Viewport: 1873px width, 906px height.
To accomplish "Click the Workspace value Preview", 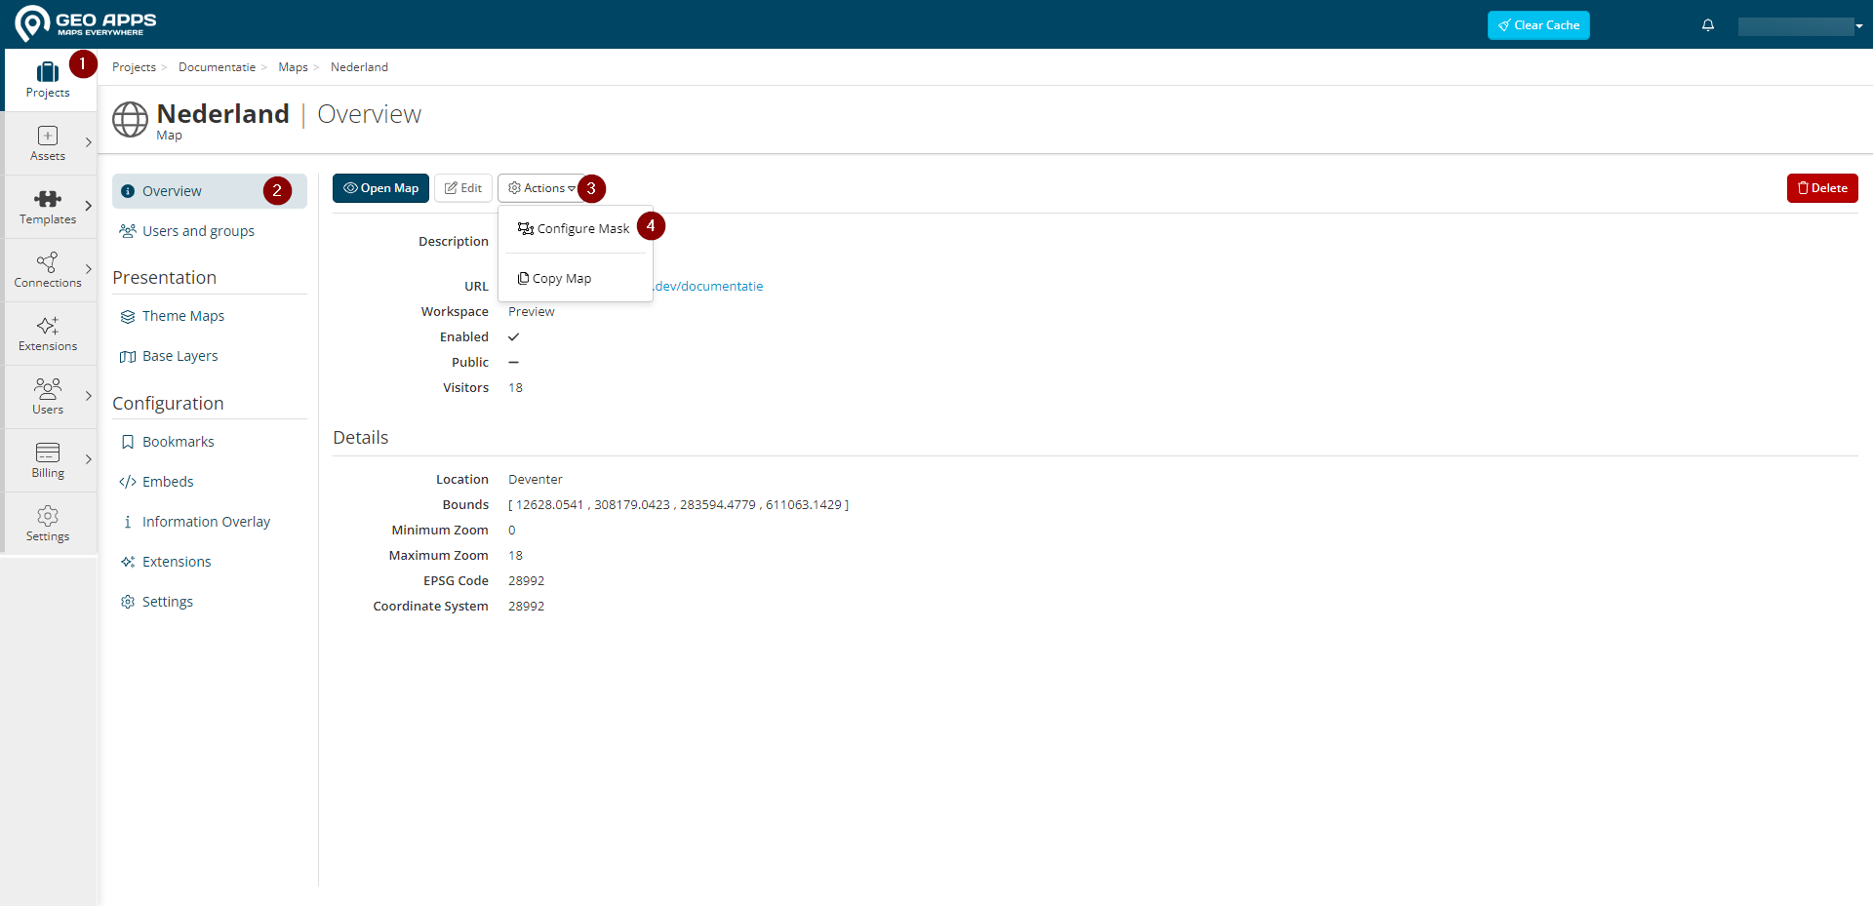I will pos(531,311).
